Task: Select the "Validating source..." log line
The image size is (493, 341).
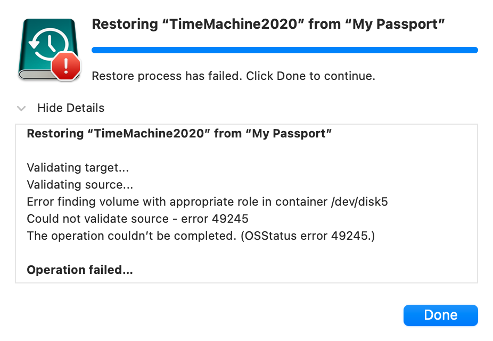Action: [x=80, y=185]
